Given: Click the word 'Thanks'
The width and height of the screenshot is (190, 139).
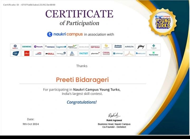Looking at the screenshot, I should [x=82, y=66].
